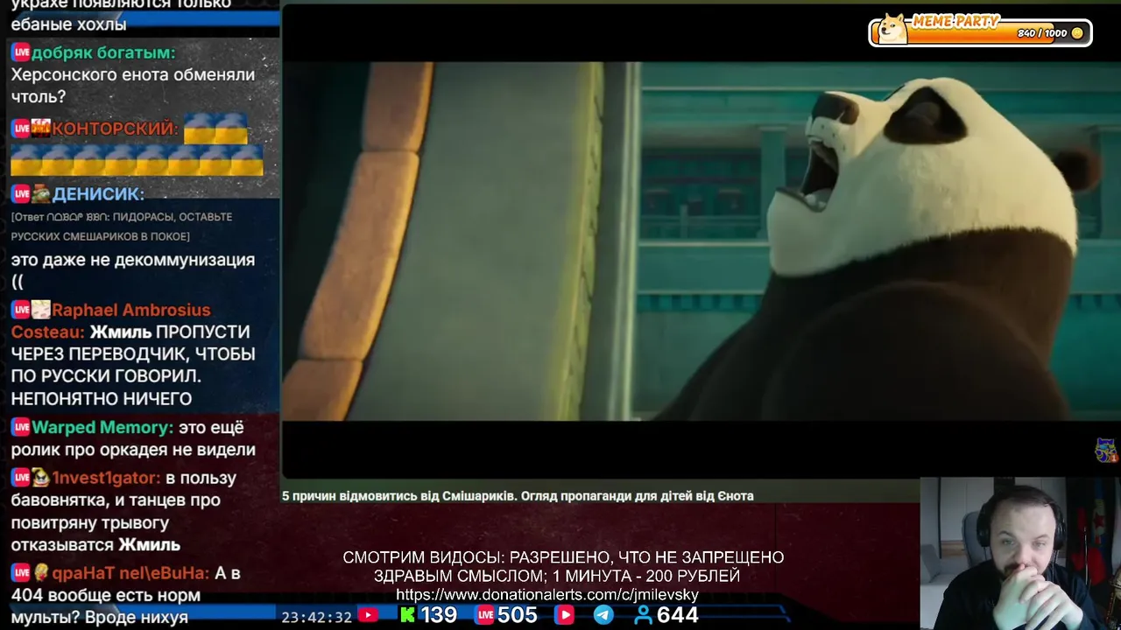This screenshot has height=630, width=1121.
Task: Click the LIVE badge beside ДЕНИСИК
Action: coord(21,194)
